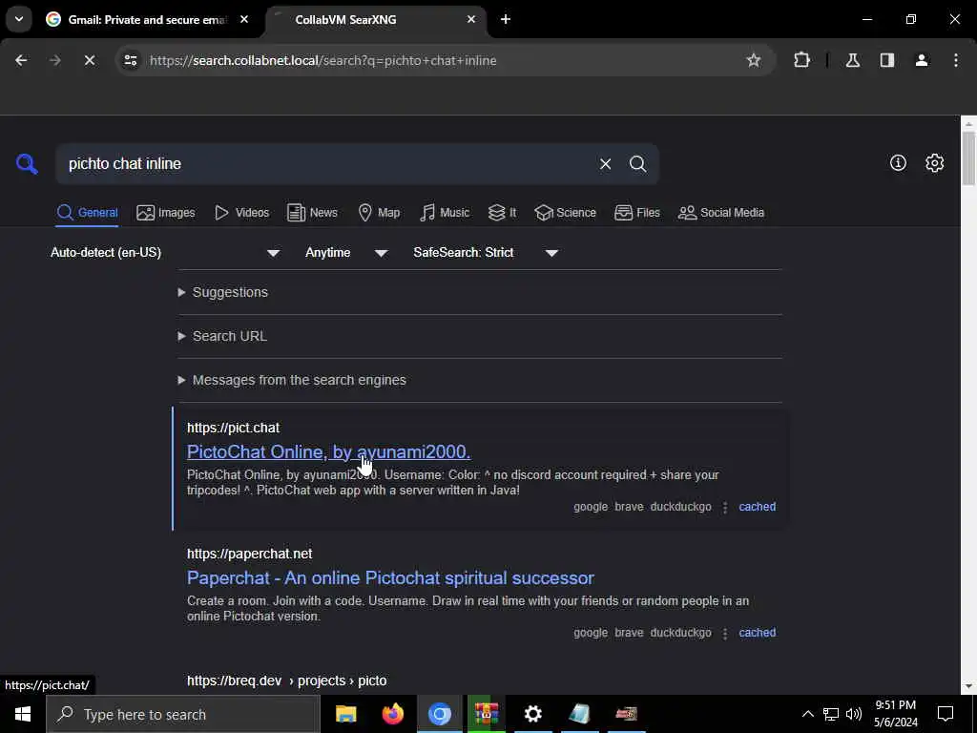This screenshot has height=733, width=977.
Task: Open the Chrome profile icon
Action: (x=922, y=60)
